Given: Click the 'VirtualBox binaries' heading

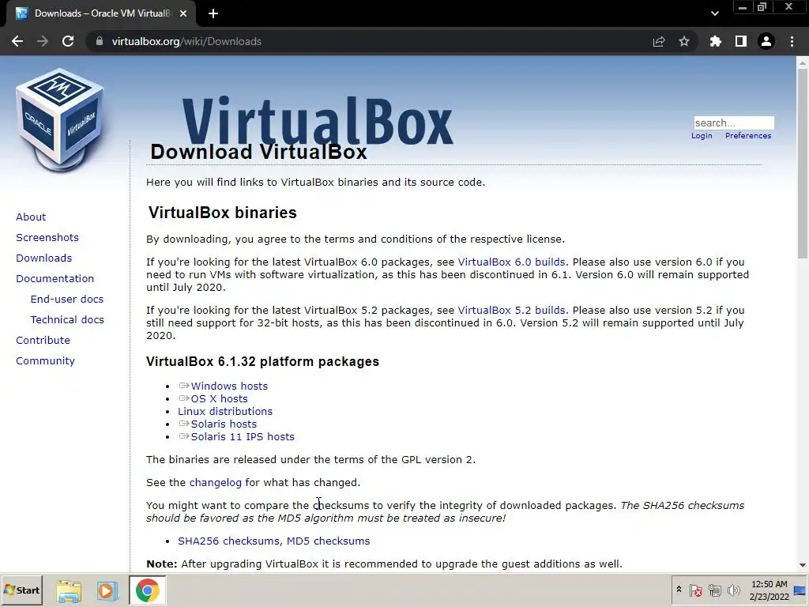Looking at the screenshot, I should point(222,213).
